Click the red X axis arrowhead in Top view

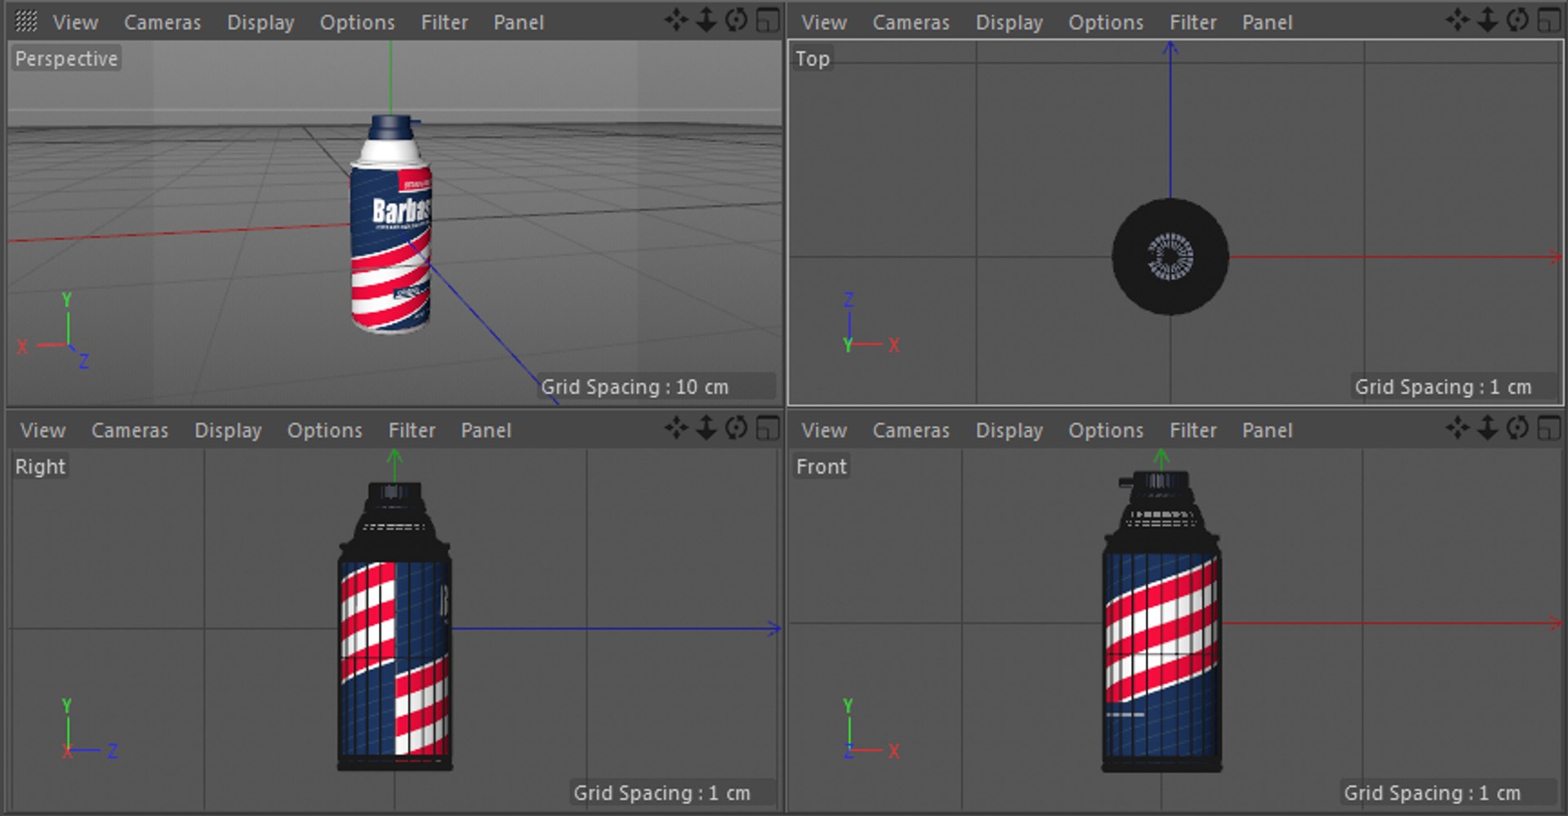coord(1555,256)
